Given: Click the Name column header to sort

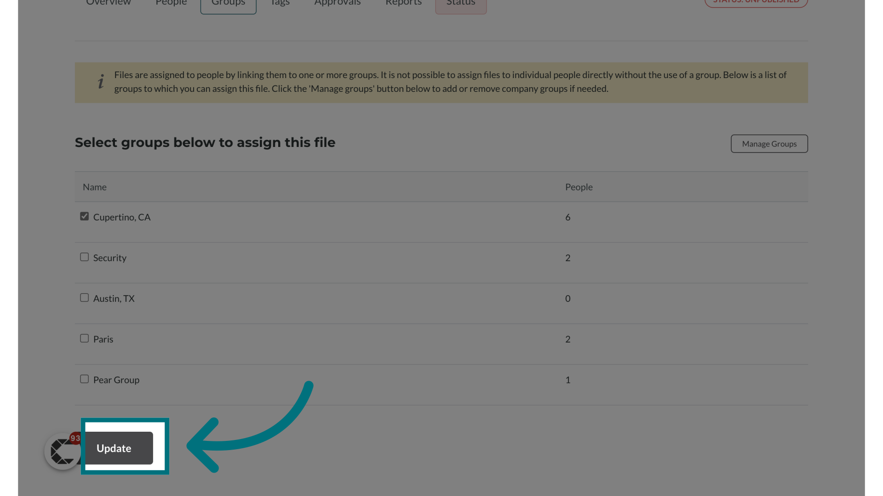Looking at the screenshot, I should click(x=95, y=186).
